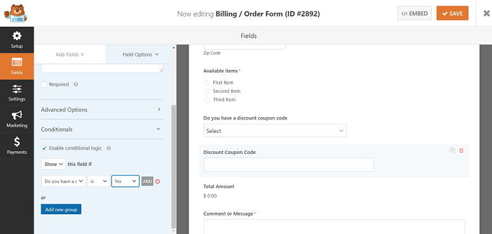Click the Available Items label
This screenshot has height=234, width=492.
point(220,71)
